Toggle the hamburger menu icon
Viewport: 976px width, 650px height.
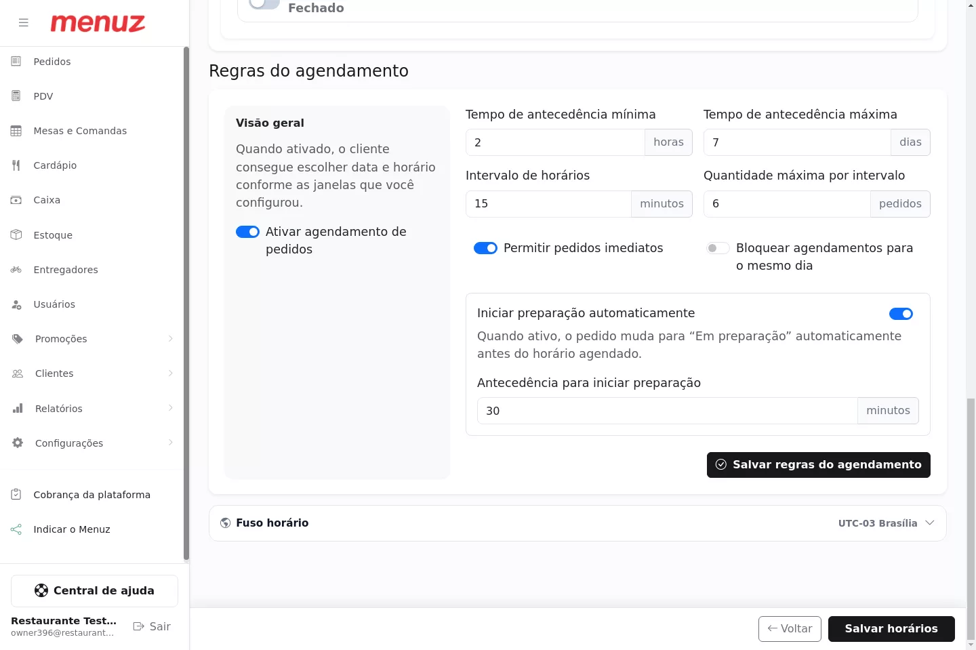click(24, 23)
